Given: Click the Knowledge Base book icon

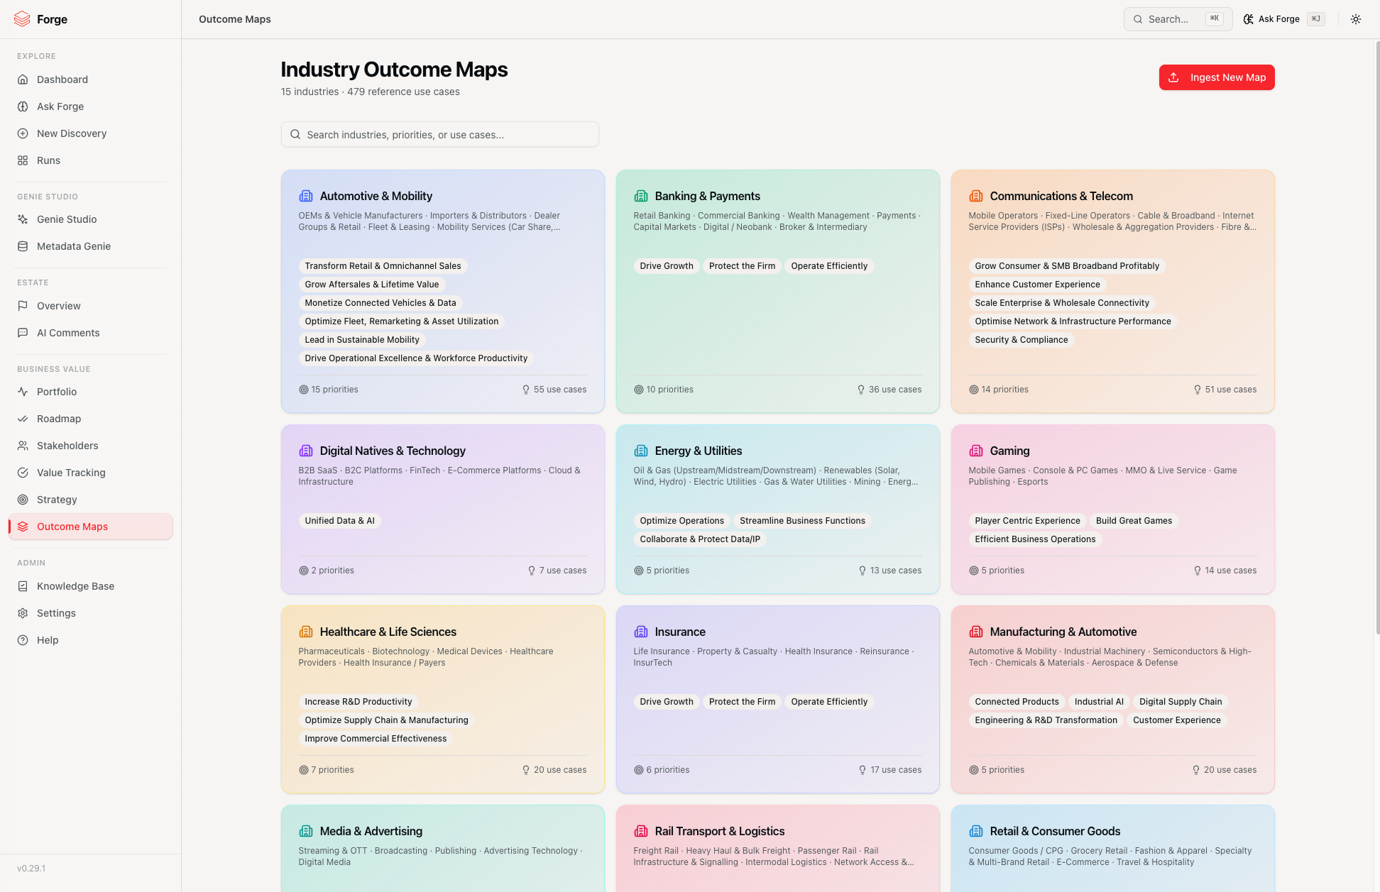Looking at the screenshot, I should (x=23, y=586).
